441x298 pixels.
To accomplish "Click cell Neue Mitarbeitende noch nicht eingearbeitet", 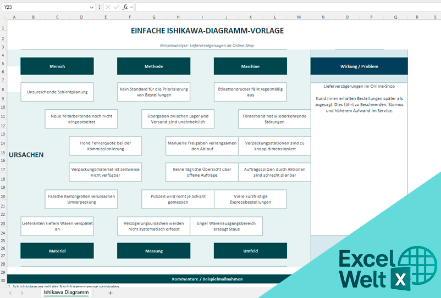I will [81, 119].
